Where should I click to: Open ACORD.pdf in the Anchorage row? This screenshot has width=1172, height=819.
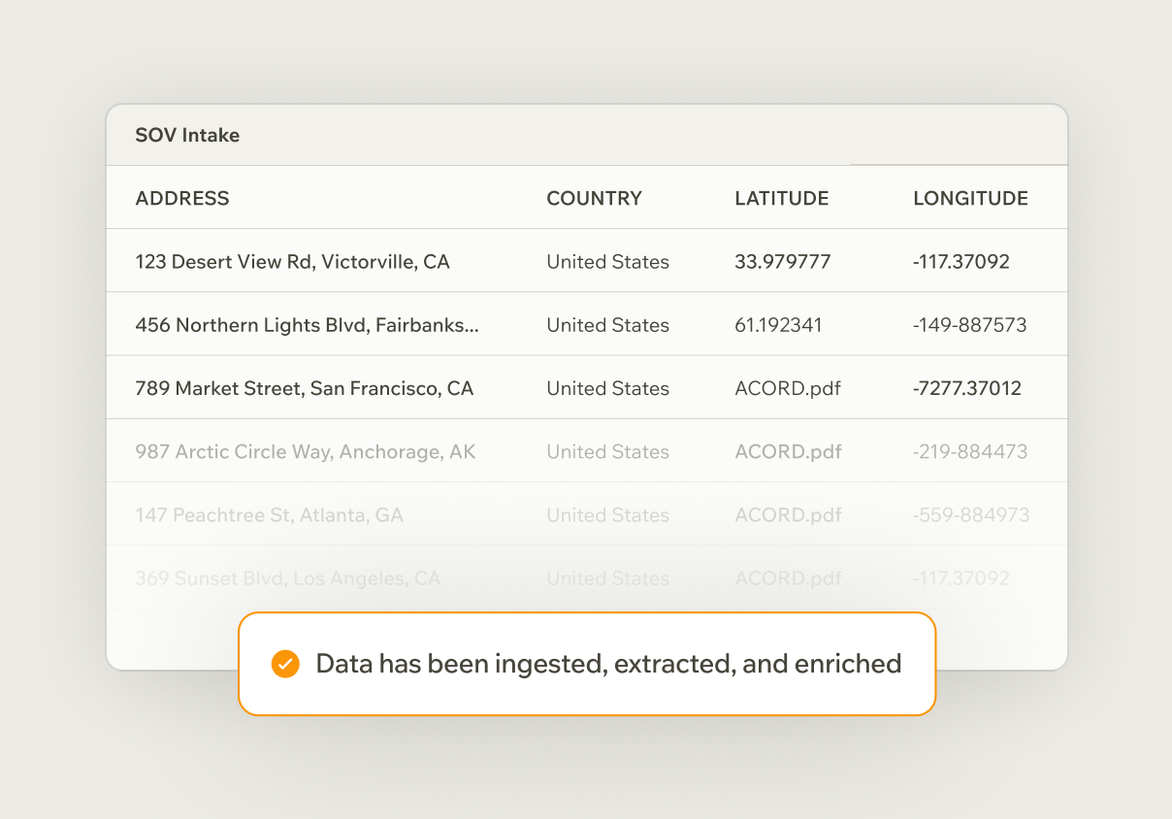788,452
